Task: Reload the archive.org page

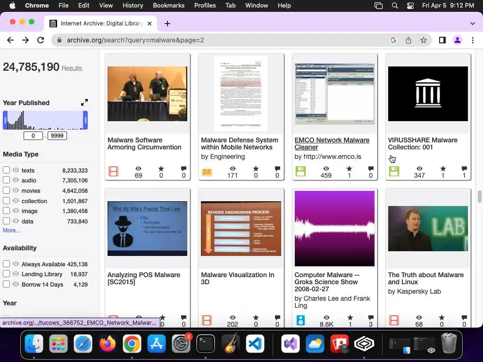Action: pos(41,40)
